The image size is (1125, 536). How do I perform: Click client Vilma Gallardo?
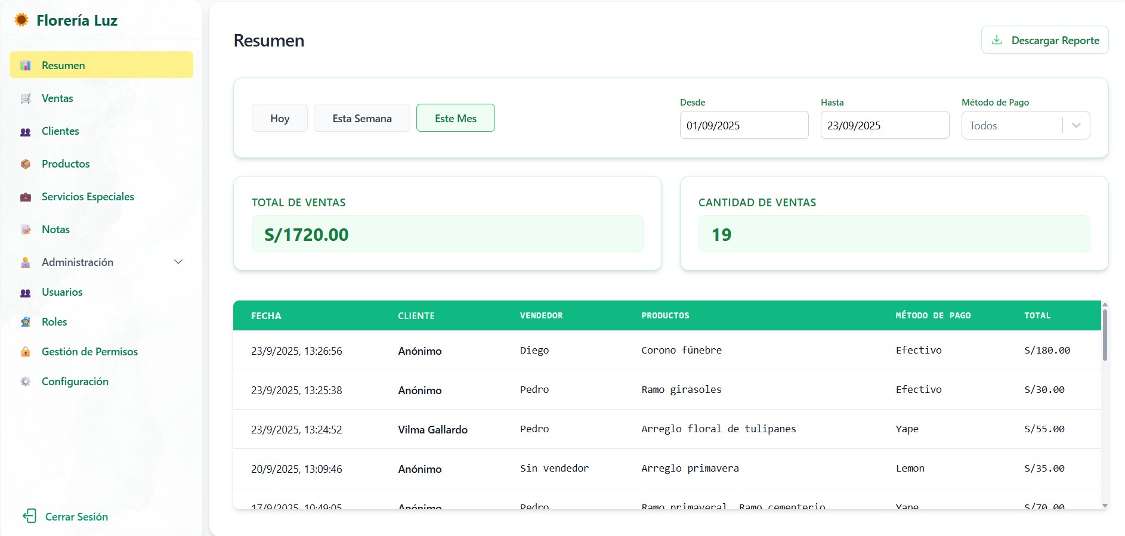tap(432, 429)
